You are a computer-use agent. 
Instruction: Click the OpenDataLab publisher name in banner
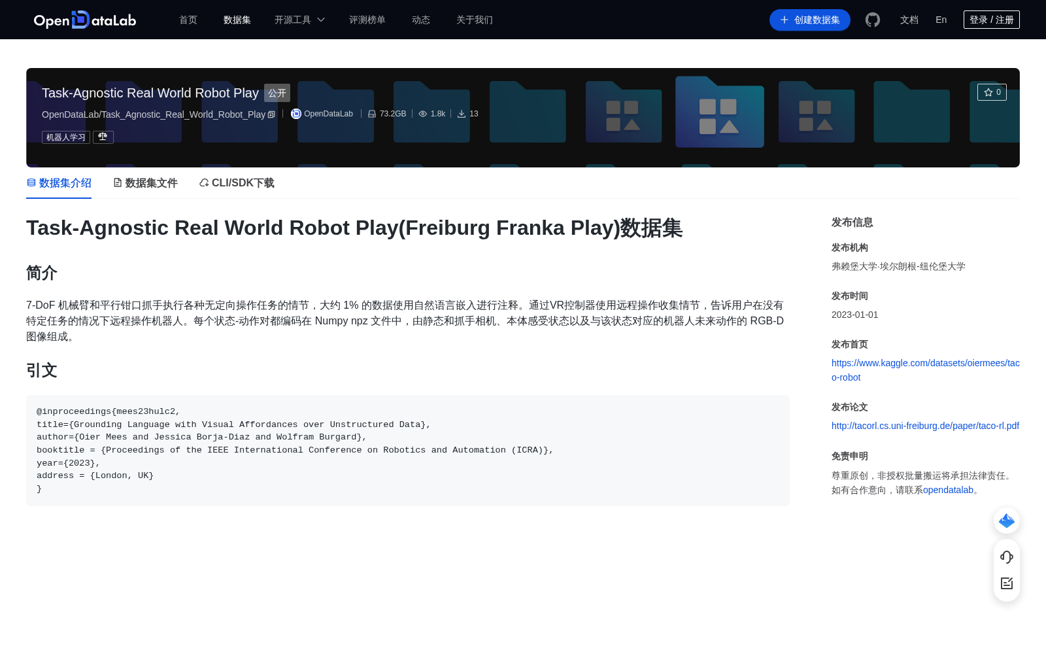328,114
